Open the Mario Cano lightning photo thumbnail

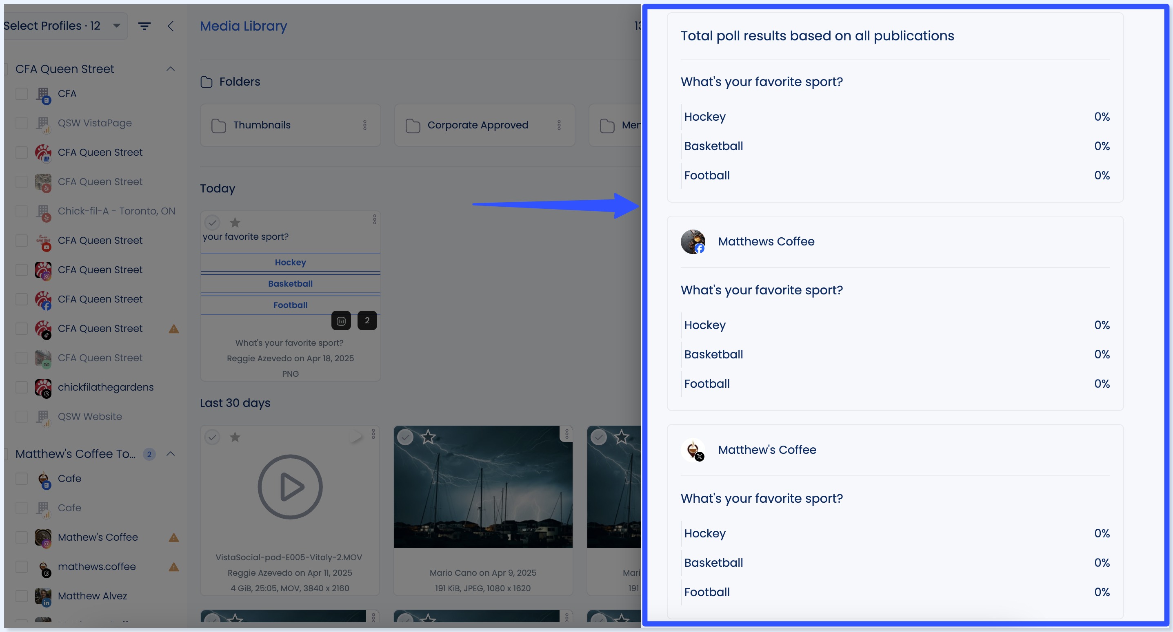click(x=483, y=487)
